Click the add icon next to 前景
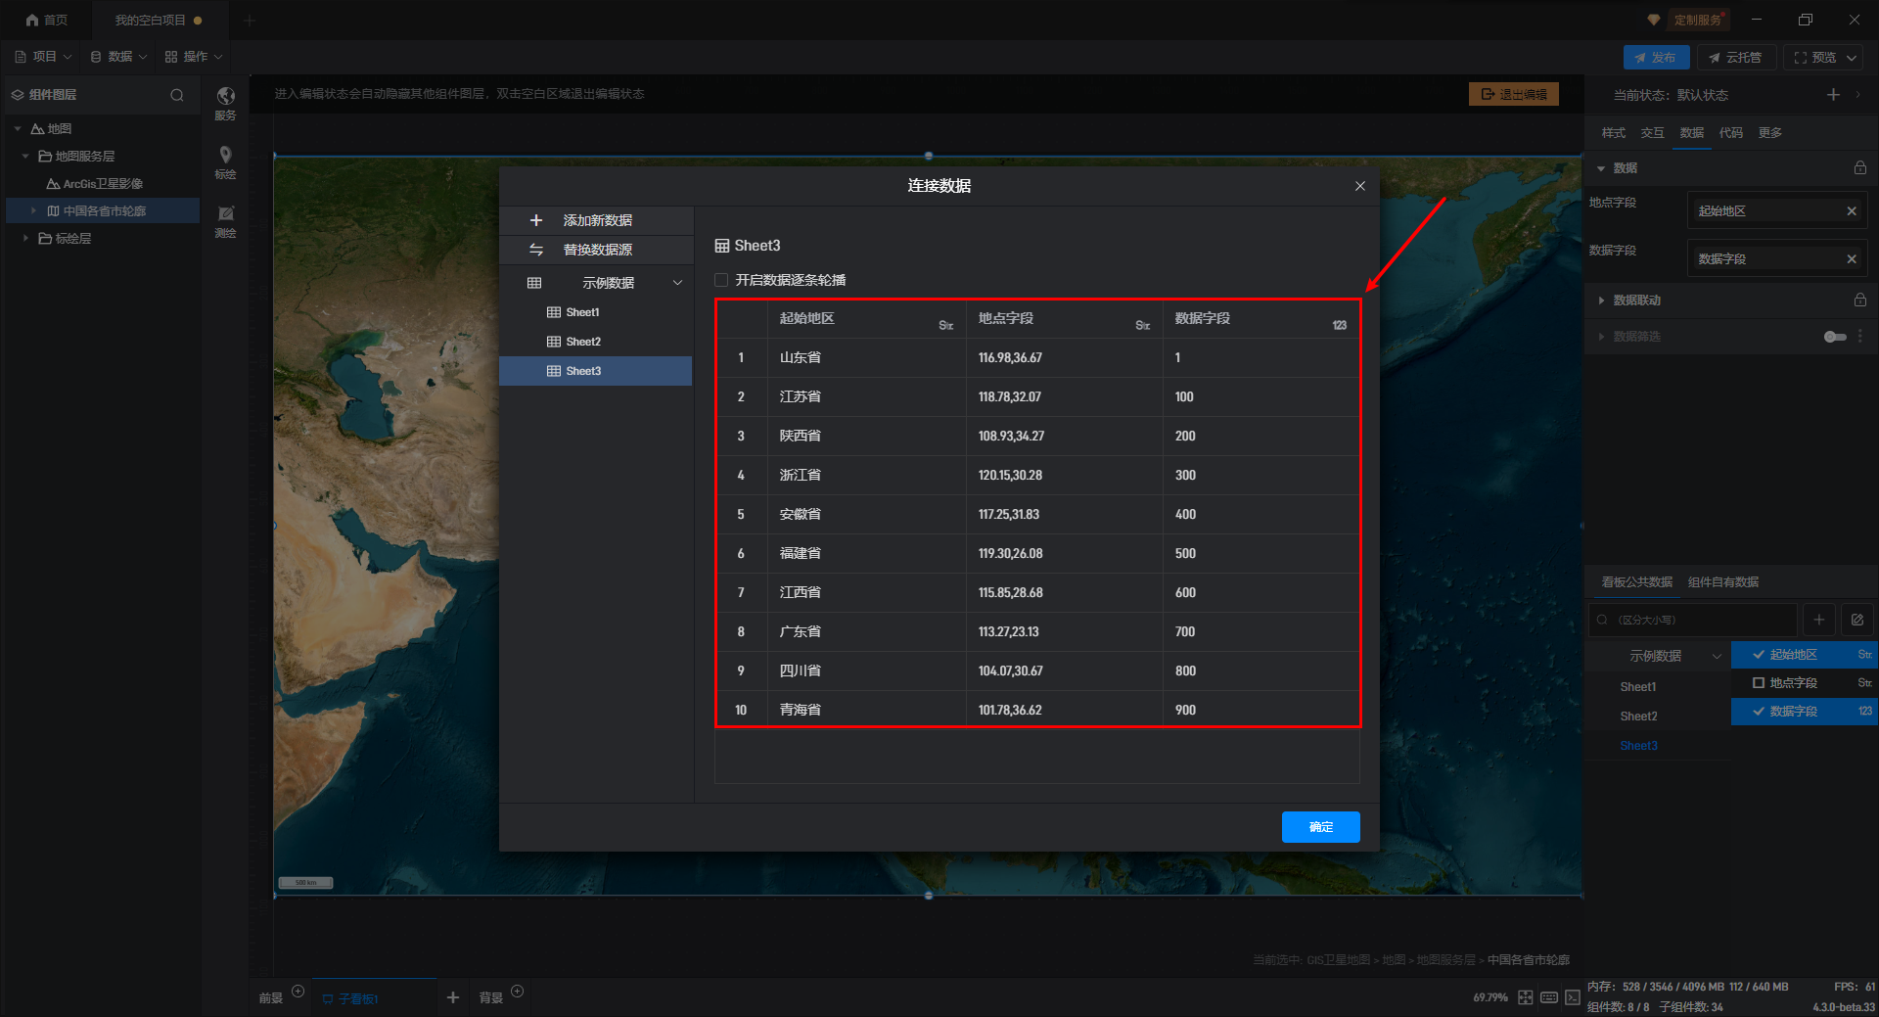Screen dimensions: 1879x1017 tap(298, 992)
